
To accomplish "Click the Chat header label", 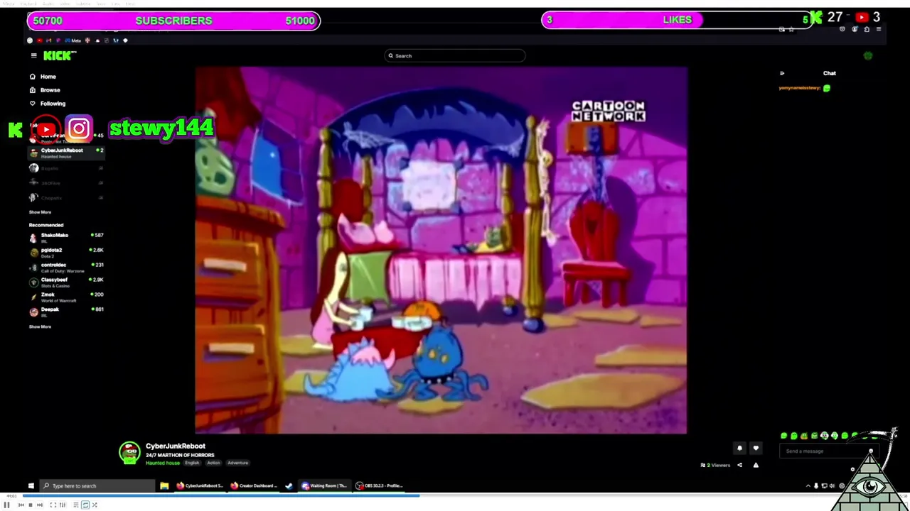I will point(830,73).
